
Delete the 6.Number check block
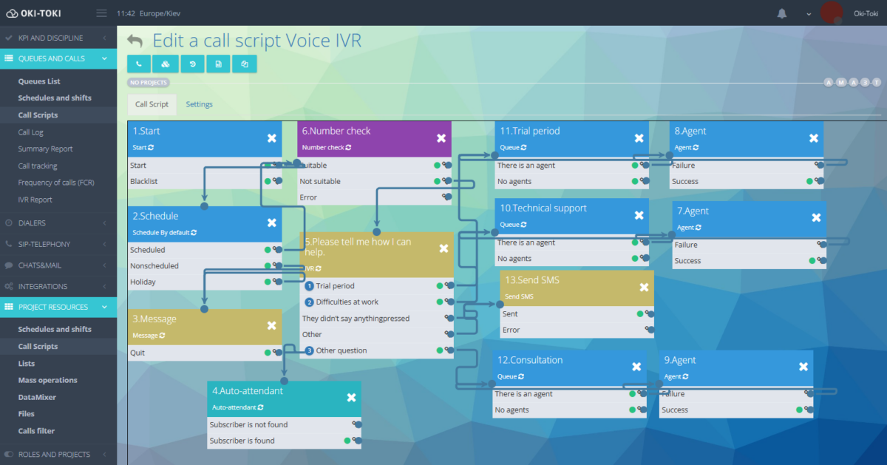click(441, 138)
